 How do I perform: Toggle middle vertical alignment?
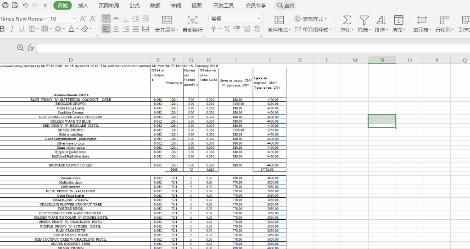point(116,19)
